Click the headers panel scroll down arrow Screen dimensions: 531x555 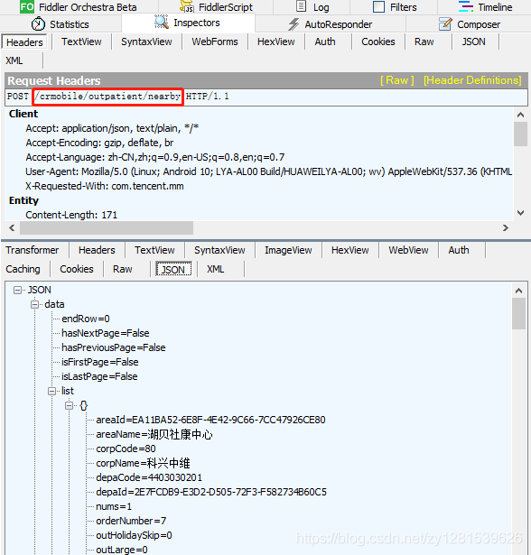point(520,213)
